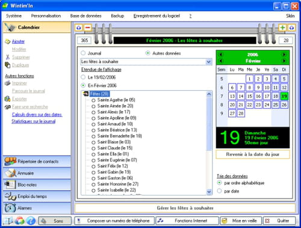Click 'Revenir à la date du jour' button
The height and width of the screenshot is (228, 301).
click(x=253, y=154)
